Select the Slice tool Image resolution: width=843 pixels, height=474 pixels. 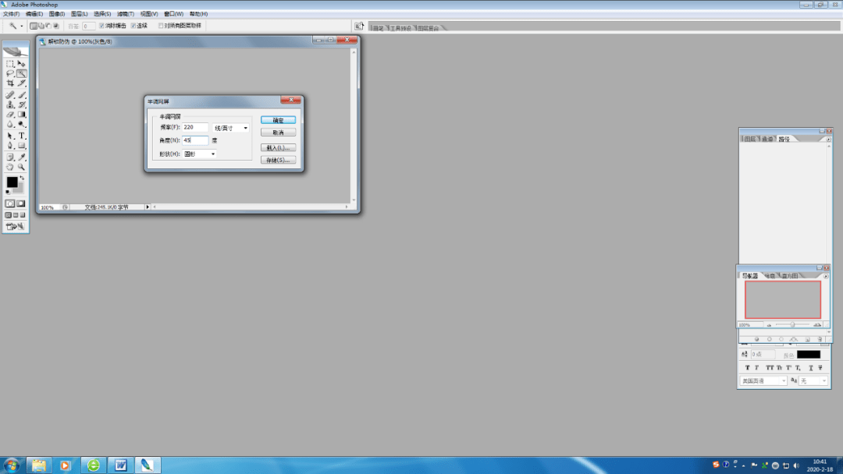(22, 83)
